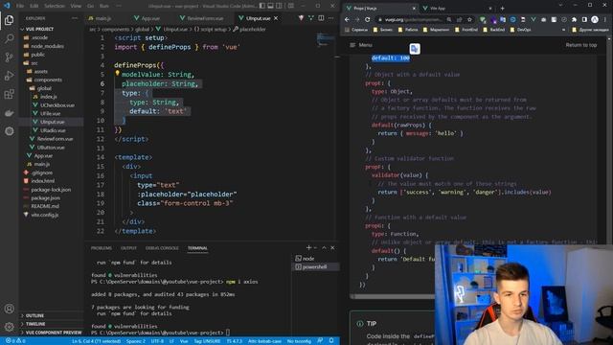Open the File menu

[x=20, y=6]
